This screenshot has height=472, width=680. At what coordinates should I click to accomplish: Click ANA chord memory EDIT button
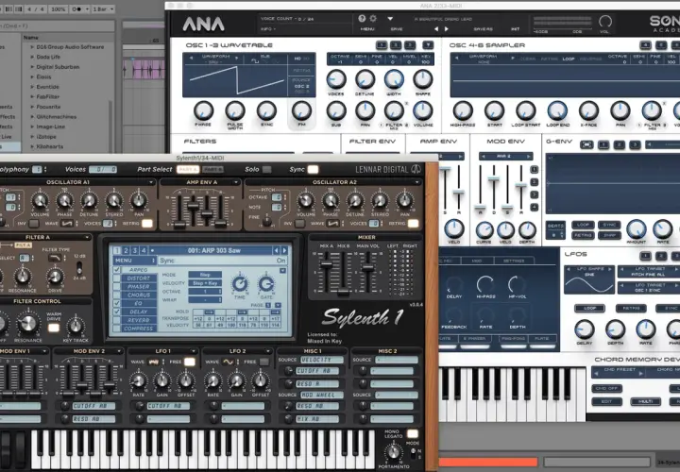(606, 401)
